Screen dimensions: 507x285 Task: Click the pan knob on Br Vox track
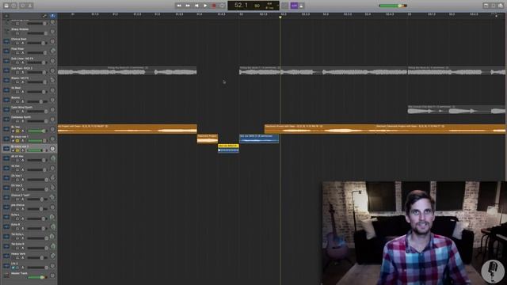pos(52,129)
